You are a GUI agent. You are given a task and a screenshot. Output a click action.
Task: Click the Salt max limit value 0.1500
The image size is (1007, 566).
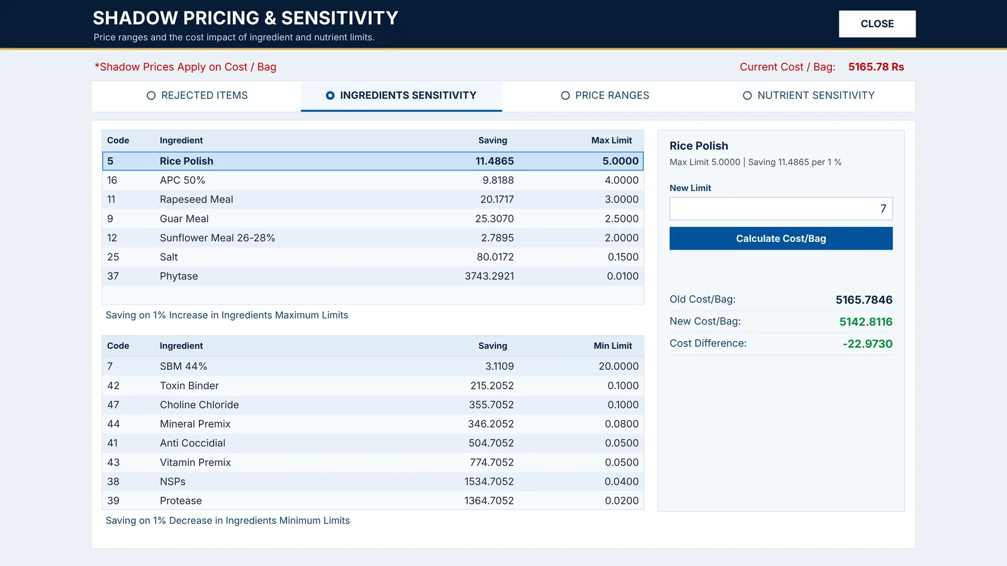click(623, 257)
